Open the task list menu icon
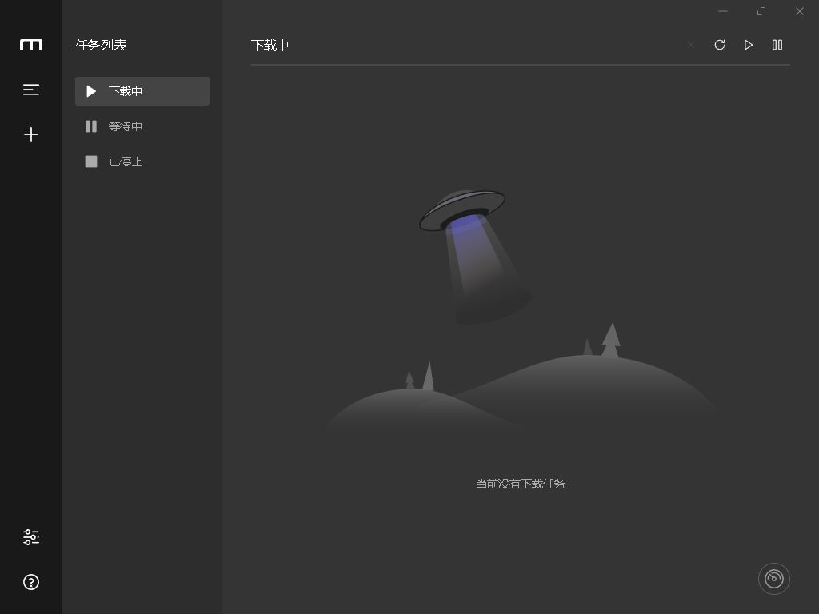819x614 pixels. (31, 90)
